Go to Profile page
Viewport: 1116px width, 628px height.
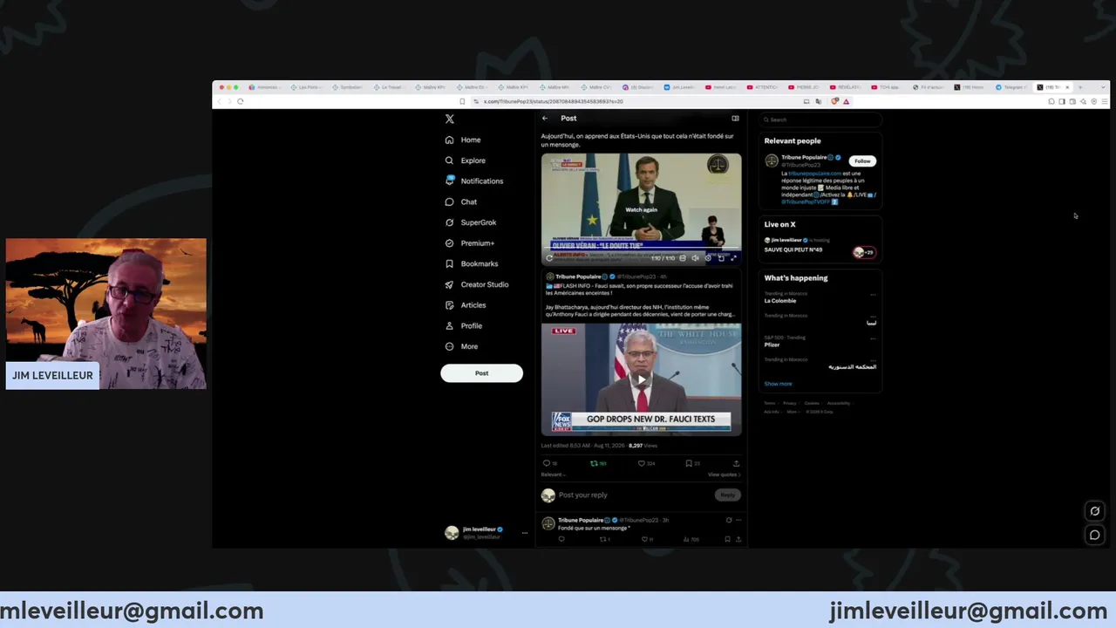click(x=464, y=325)
